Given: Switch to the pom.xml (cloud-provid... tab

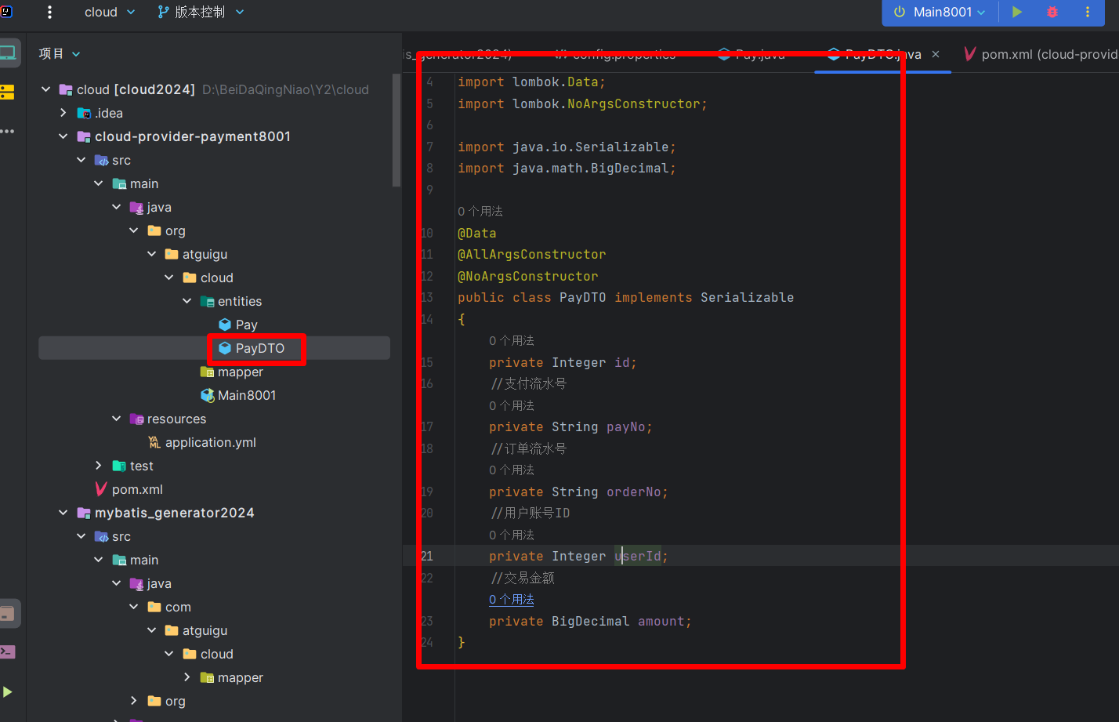Looking at the screenshot, I should pyautogui.click(x=1040, y=54).
